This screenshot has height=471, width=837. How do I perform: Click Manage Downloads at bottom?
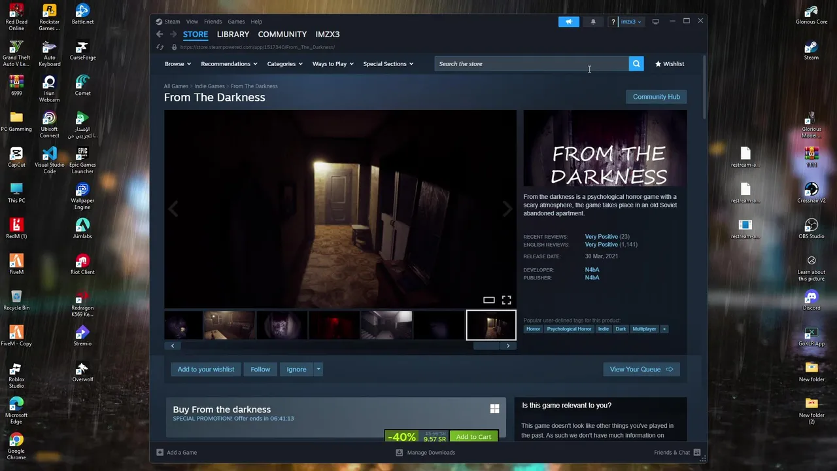(x=425, y=452)
